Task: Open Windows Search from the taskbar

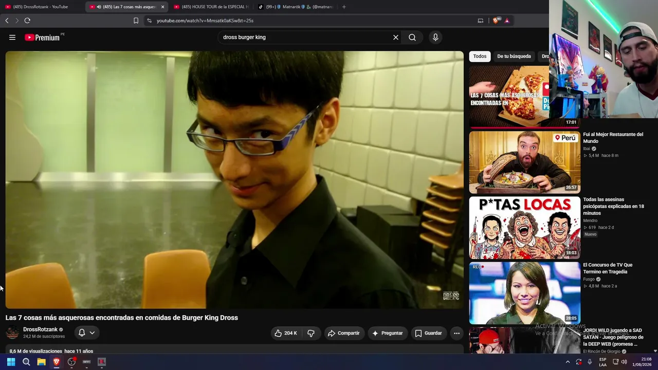Action: (26, 362)
